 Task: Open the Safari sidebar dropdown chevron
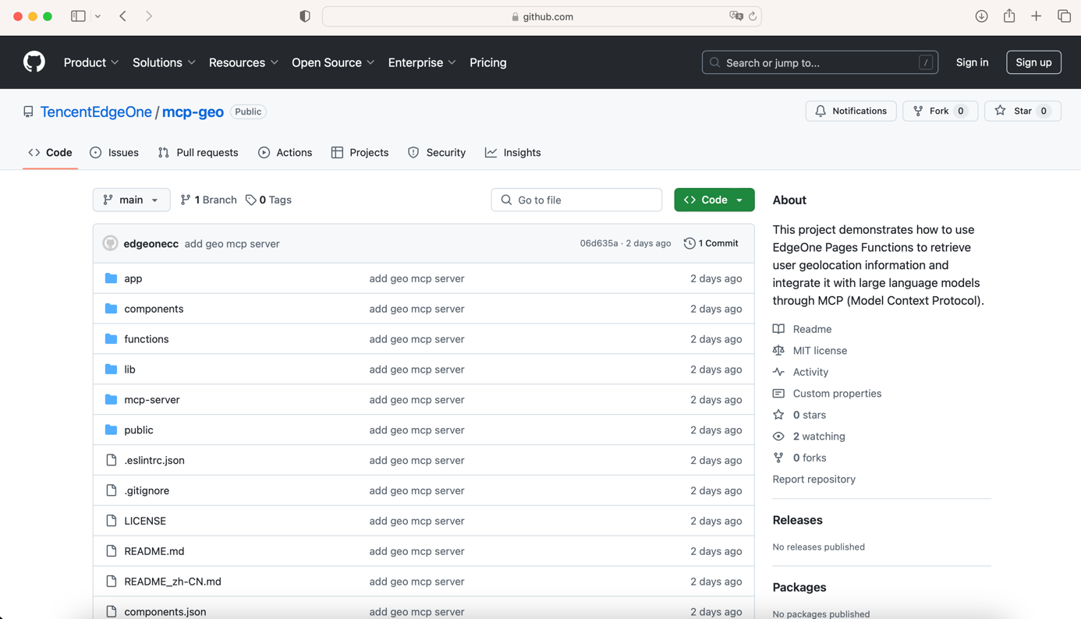click(x=97, y=16)
